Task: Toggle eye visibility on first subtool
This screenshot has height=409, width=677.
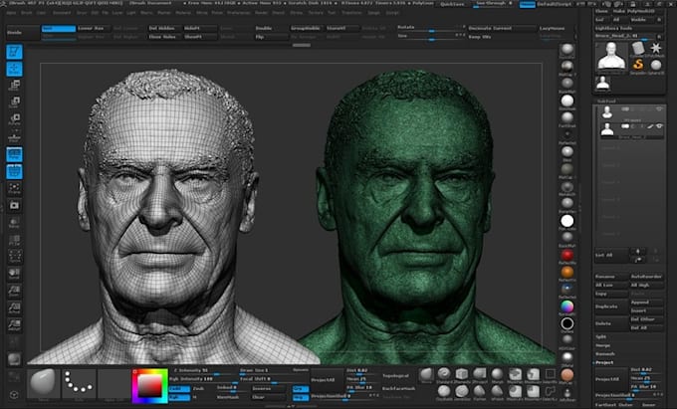Action: pyautogui.click(x=659, y=109)
